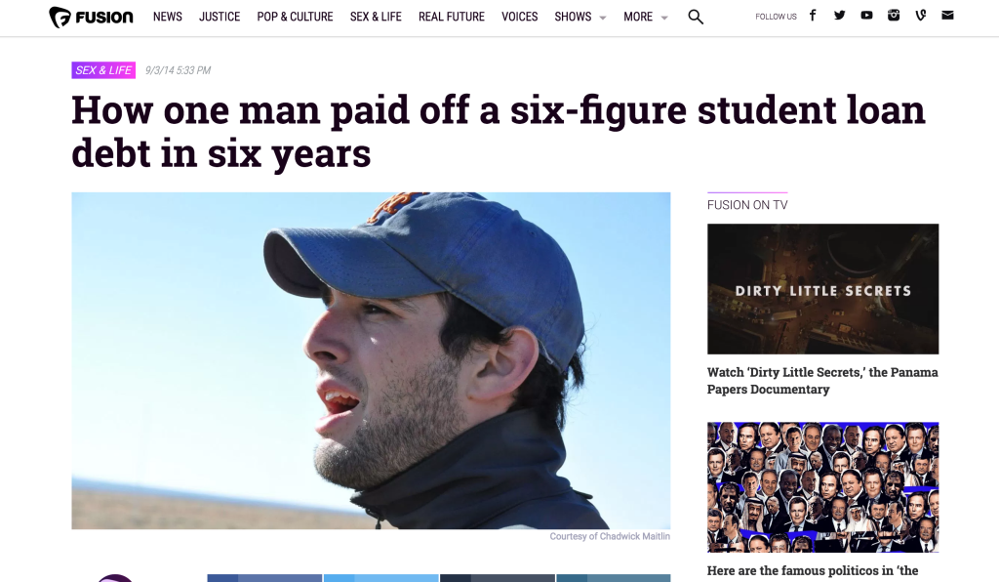Open the Voices section
This screenshot has height=582, width=999.
(519, 17)
